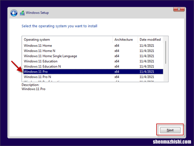Pick Windows 11 Education N entry
The width and height of the screenshot is (194, 146).
click(93, 67)
